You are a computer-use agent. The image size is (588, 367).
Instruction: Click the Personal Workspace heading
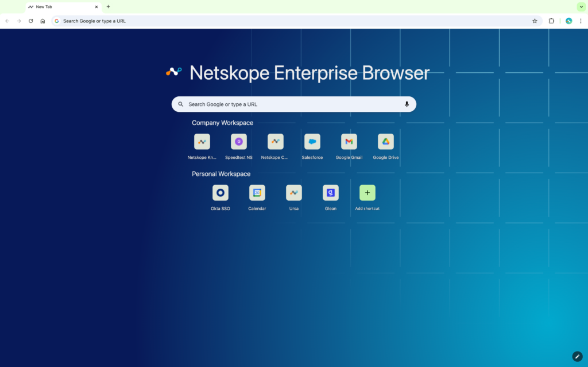coord(221,174)
